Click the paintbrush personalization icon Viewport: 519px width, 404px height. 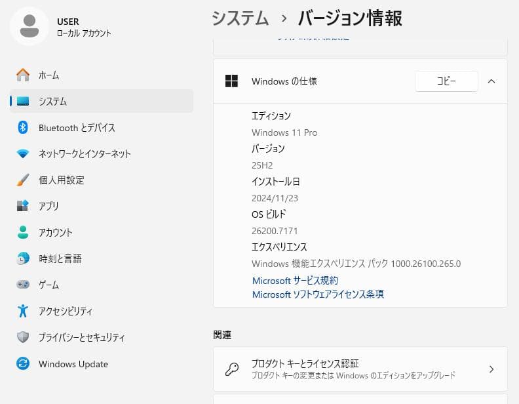[x=23, y=180]
